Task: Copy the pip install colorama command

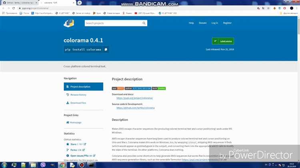Action: [x=106, y=49]
